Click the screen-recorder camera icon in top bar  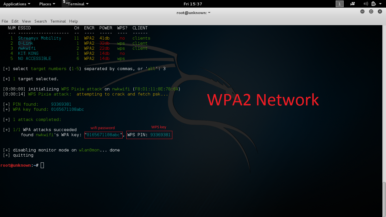352,4
